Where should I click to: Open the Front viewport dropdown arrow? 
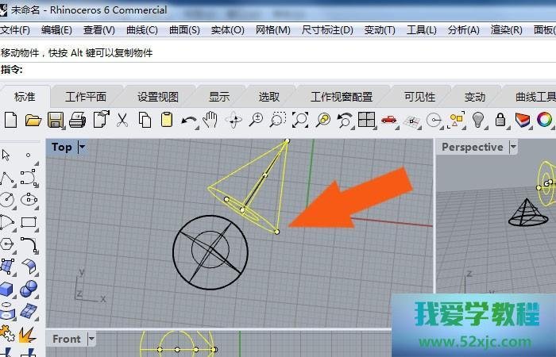[91, 339]
